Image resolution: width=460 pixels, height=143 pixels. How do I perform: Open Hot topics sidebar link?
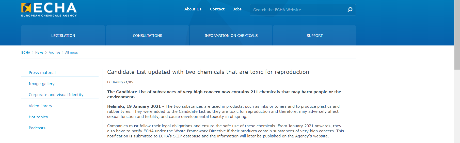pos(38,117)
